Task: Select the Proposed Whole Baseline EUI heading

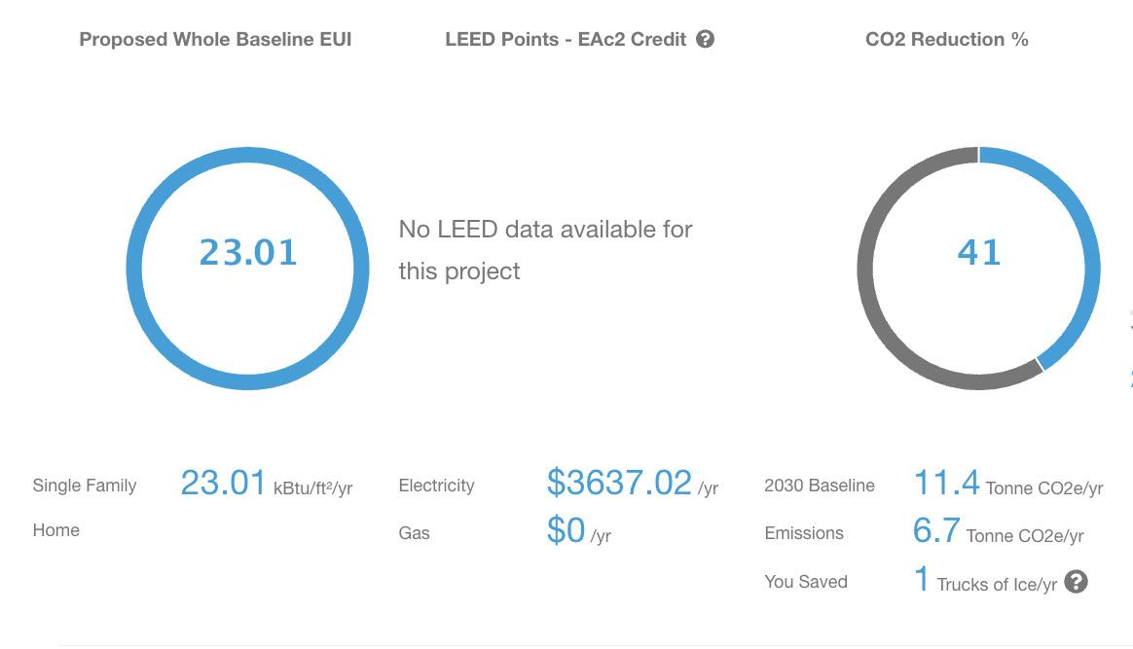Action: click(215, 40)
